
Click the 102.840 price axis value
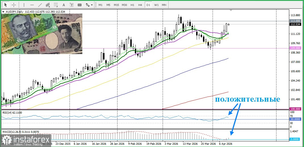tap(295, 90)
